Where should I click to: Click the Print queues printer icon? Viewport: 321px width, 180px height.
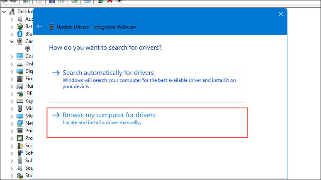[19, 131]
